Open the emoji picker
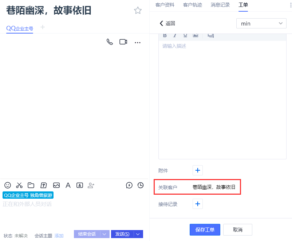This screenshot has height=241, width=292. [8, 185]
